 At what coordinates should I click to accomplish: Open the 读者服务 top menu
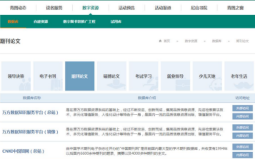54,8
